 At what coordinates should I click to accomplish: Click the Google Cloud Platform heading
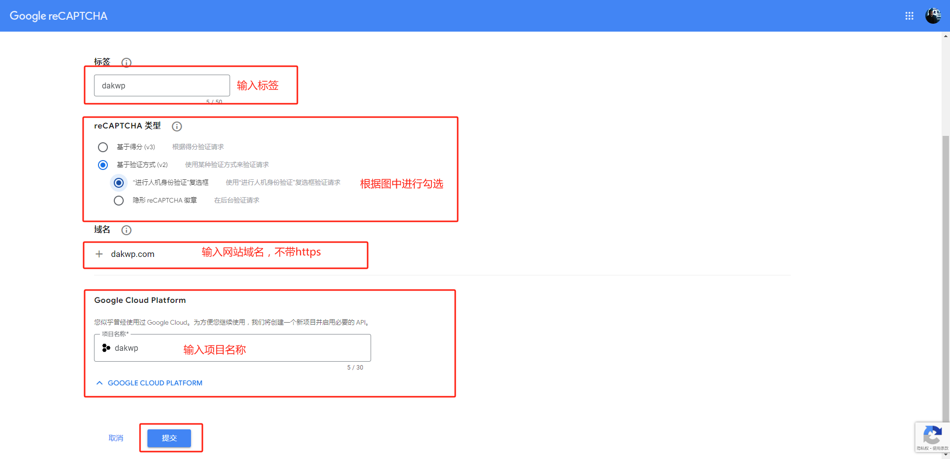140,300
